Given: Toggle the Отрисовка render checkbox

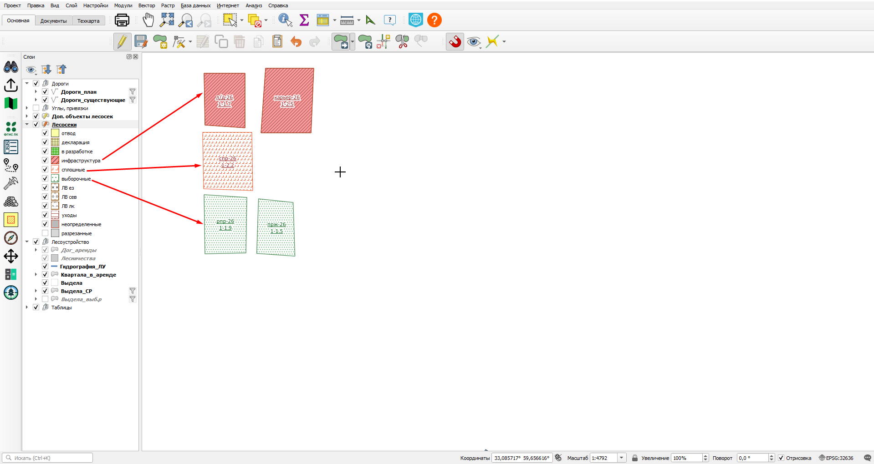Looking at the screenshot, I should click(x=781, y=458).
